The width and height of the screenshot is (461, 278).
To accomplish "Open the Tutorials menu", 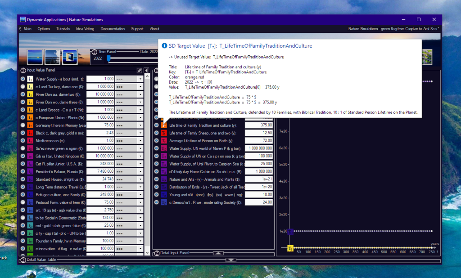I will [63, 29].
